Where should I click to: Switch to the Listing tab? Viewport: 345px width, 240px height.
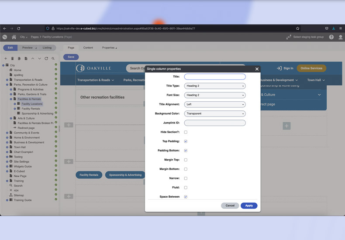[47, 48]
